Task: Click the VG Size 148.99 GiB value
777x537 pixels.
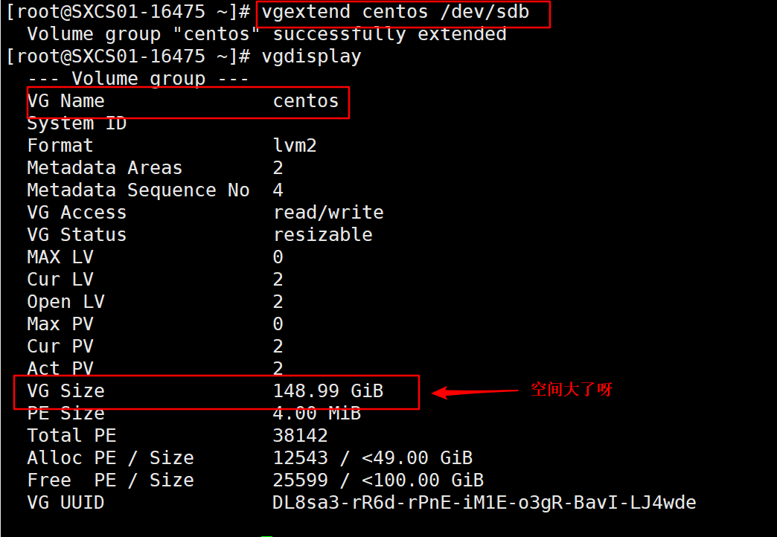Action: [x=328, y=391]
